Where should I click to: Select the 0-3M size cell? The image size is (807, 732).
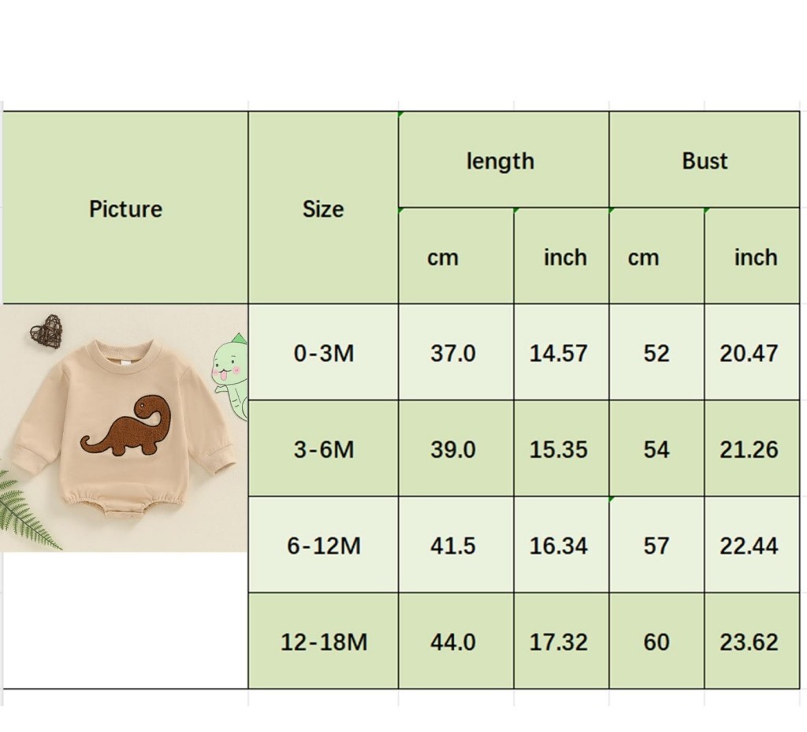coord(323,353)
